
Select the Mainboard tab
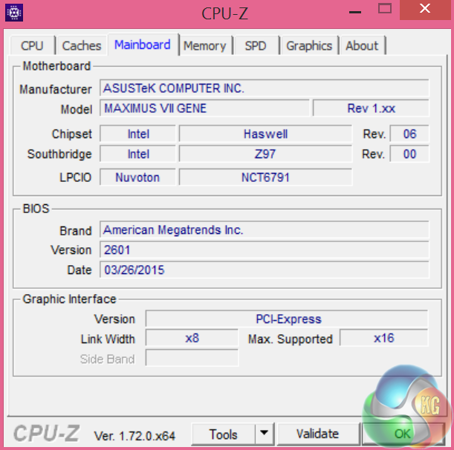click(143, 45)
